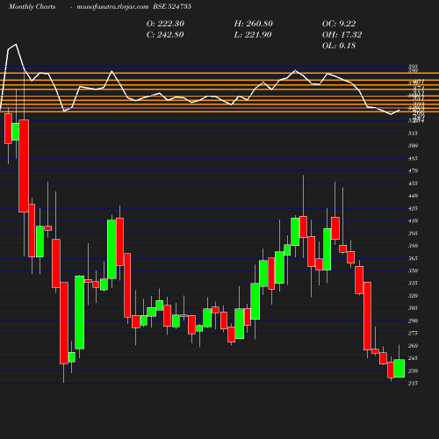Click the 230 price axis label
The image size is (439, 439).
413,371
